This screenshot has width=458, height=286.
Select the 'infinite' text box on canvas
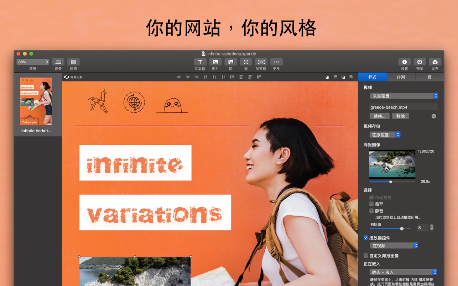[x=135, y=163]
